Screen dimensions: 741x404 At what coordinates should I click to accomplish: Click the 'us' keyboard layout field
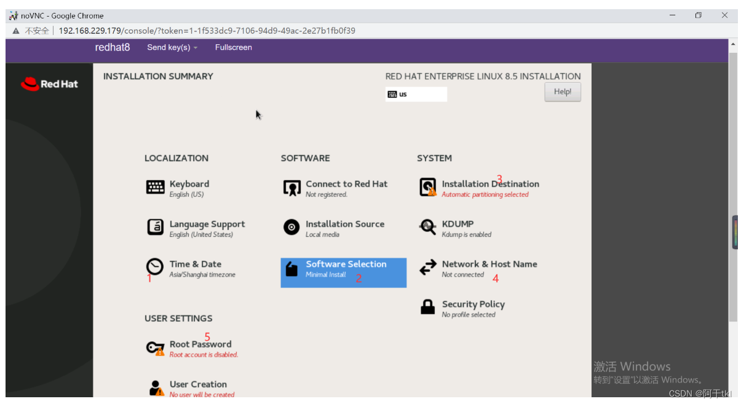click(x=416, y=94)
